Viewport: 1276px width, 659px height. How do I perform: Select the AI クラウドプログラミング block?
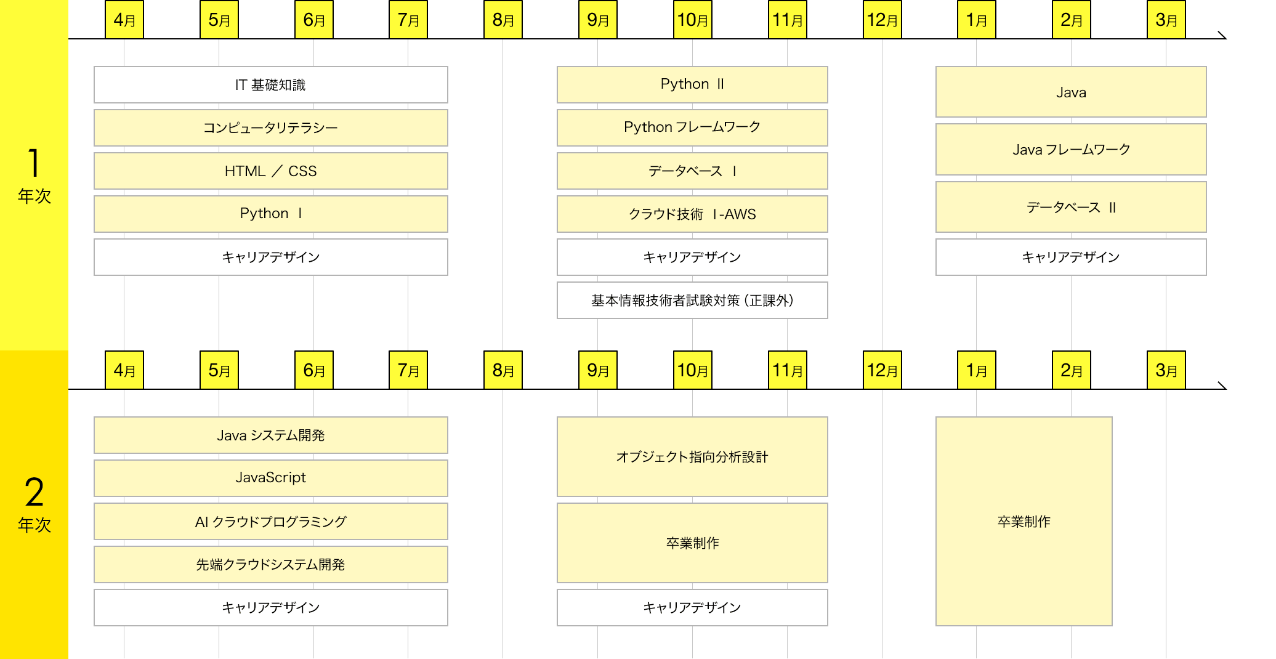(270, 522)
